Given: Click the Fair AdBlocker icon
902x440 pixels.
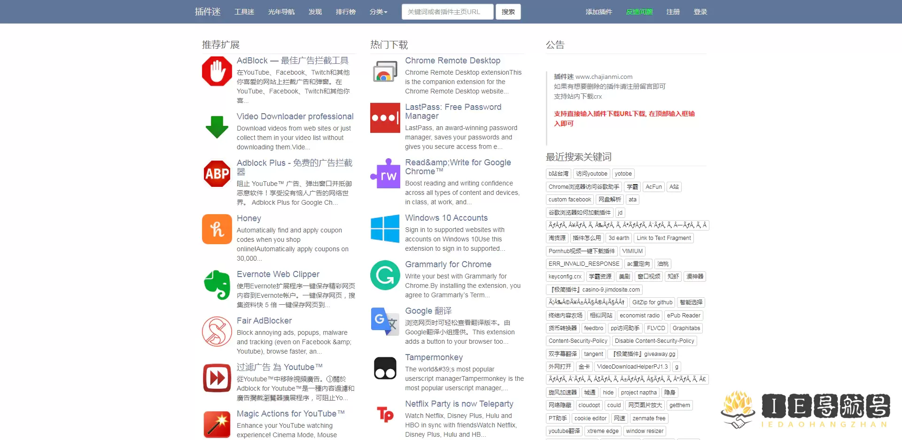Looking at the screenshot, I should click(217, 332).
